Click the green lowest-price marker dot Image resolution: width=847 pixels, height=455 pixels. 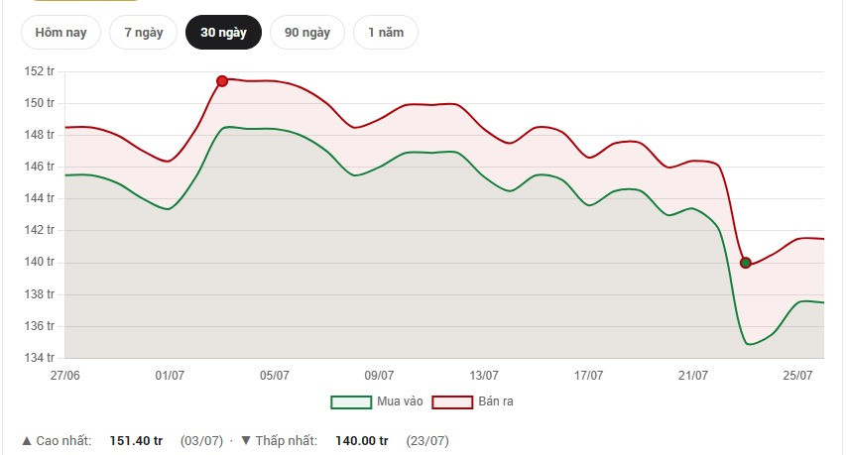click(x=746, y=263)
